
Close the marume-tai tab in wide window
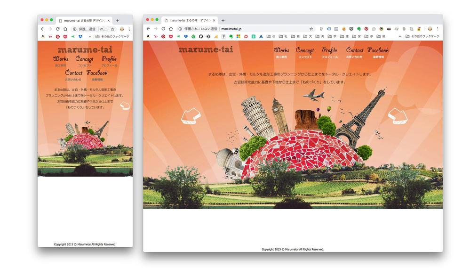click(214, 20)
